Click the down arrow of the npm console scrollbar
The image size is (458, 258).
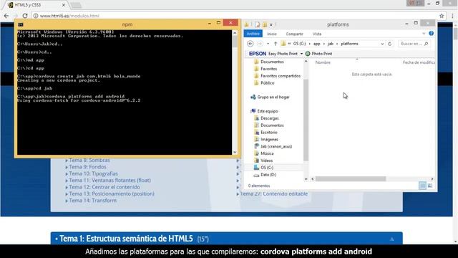pos(235,152)
